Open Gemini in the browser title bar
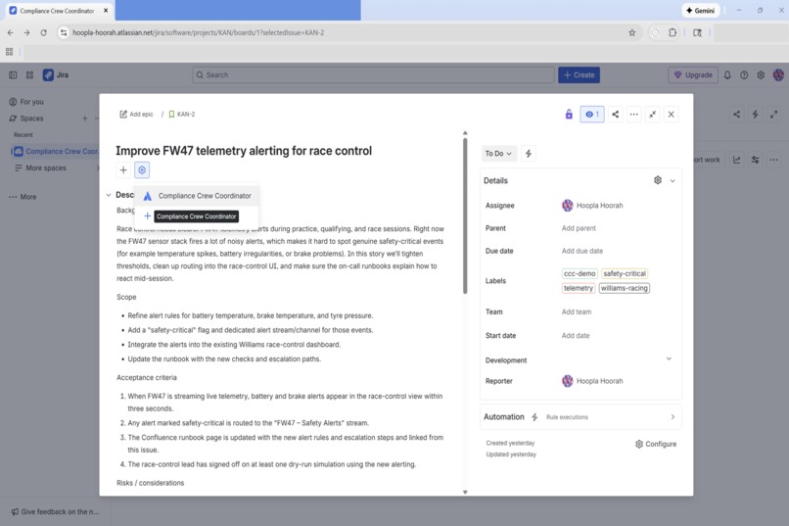This screenshot has height=526, width=789. pos(701,11)
